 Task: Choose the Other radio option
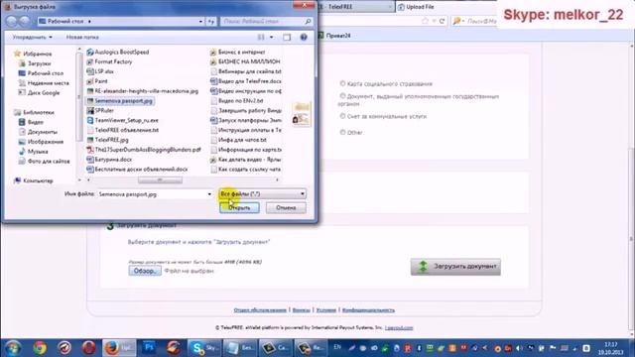pyautogui.click(x=342, y=132)
